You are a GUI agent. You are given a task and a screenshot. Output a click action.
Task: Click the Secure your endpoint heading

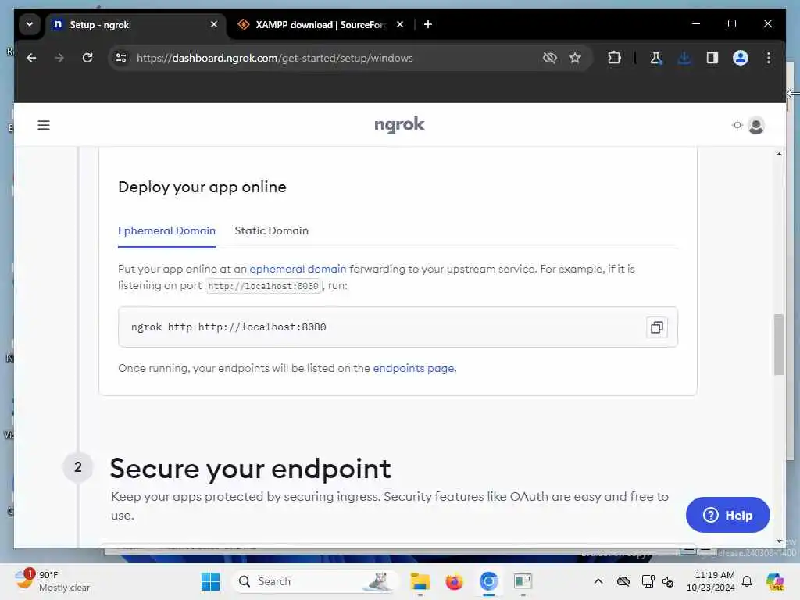click(x=251, y=469)
